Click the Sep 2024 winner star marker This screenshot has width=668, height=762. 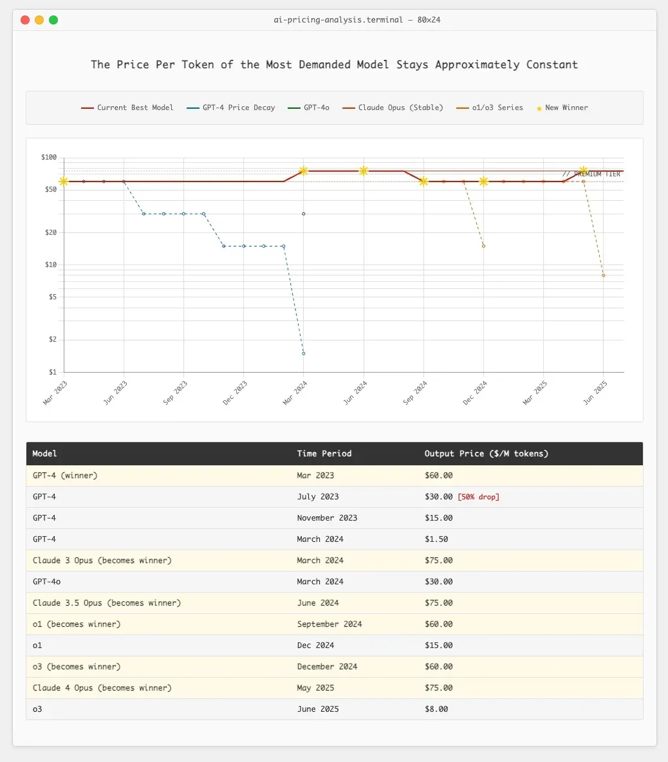tap(423, 181)
